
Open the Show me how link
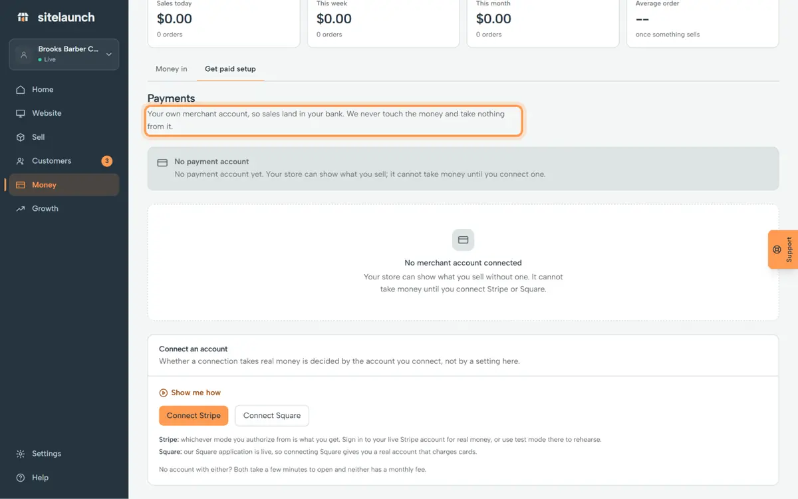(190, 393)
